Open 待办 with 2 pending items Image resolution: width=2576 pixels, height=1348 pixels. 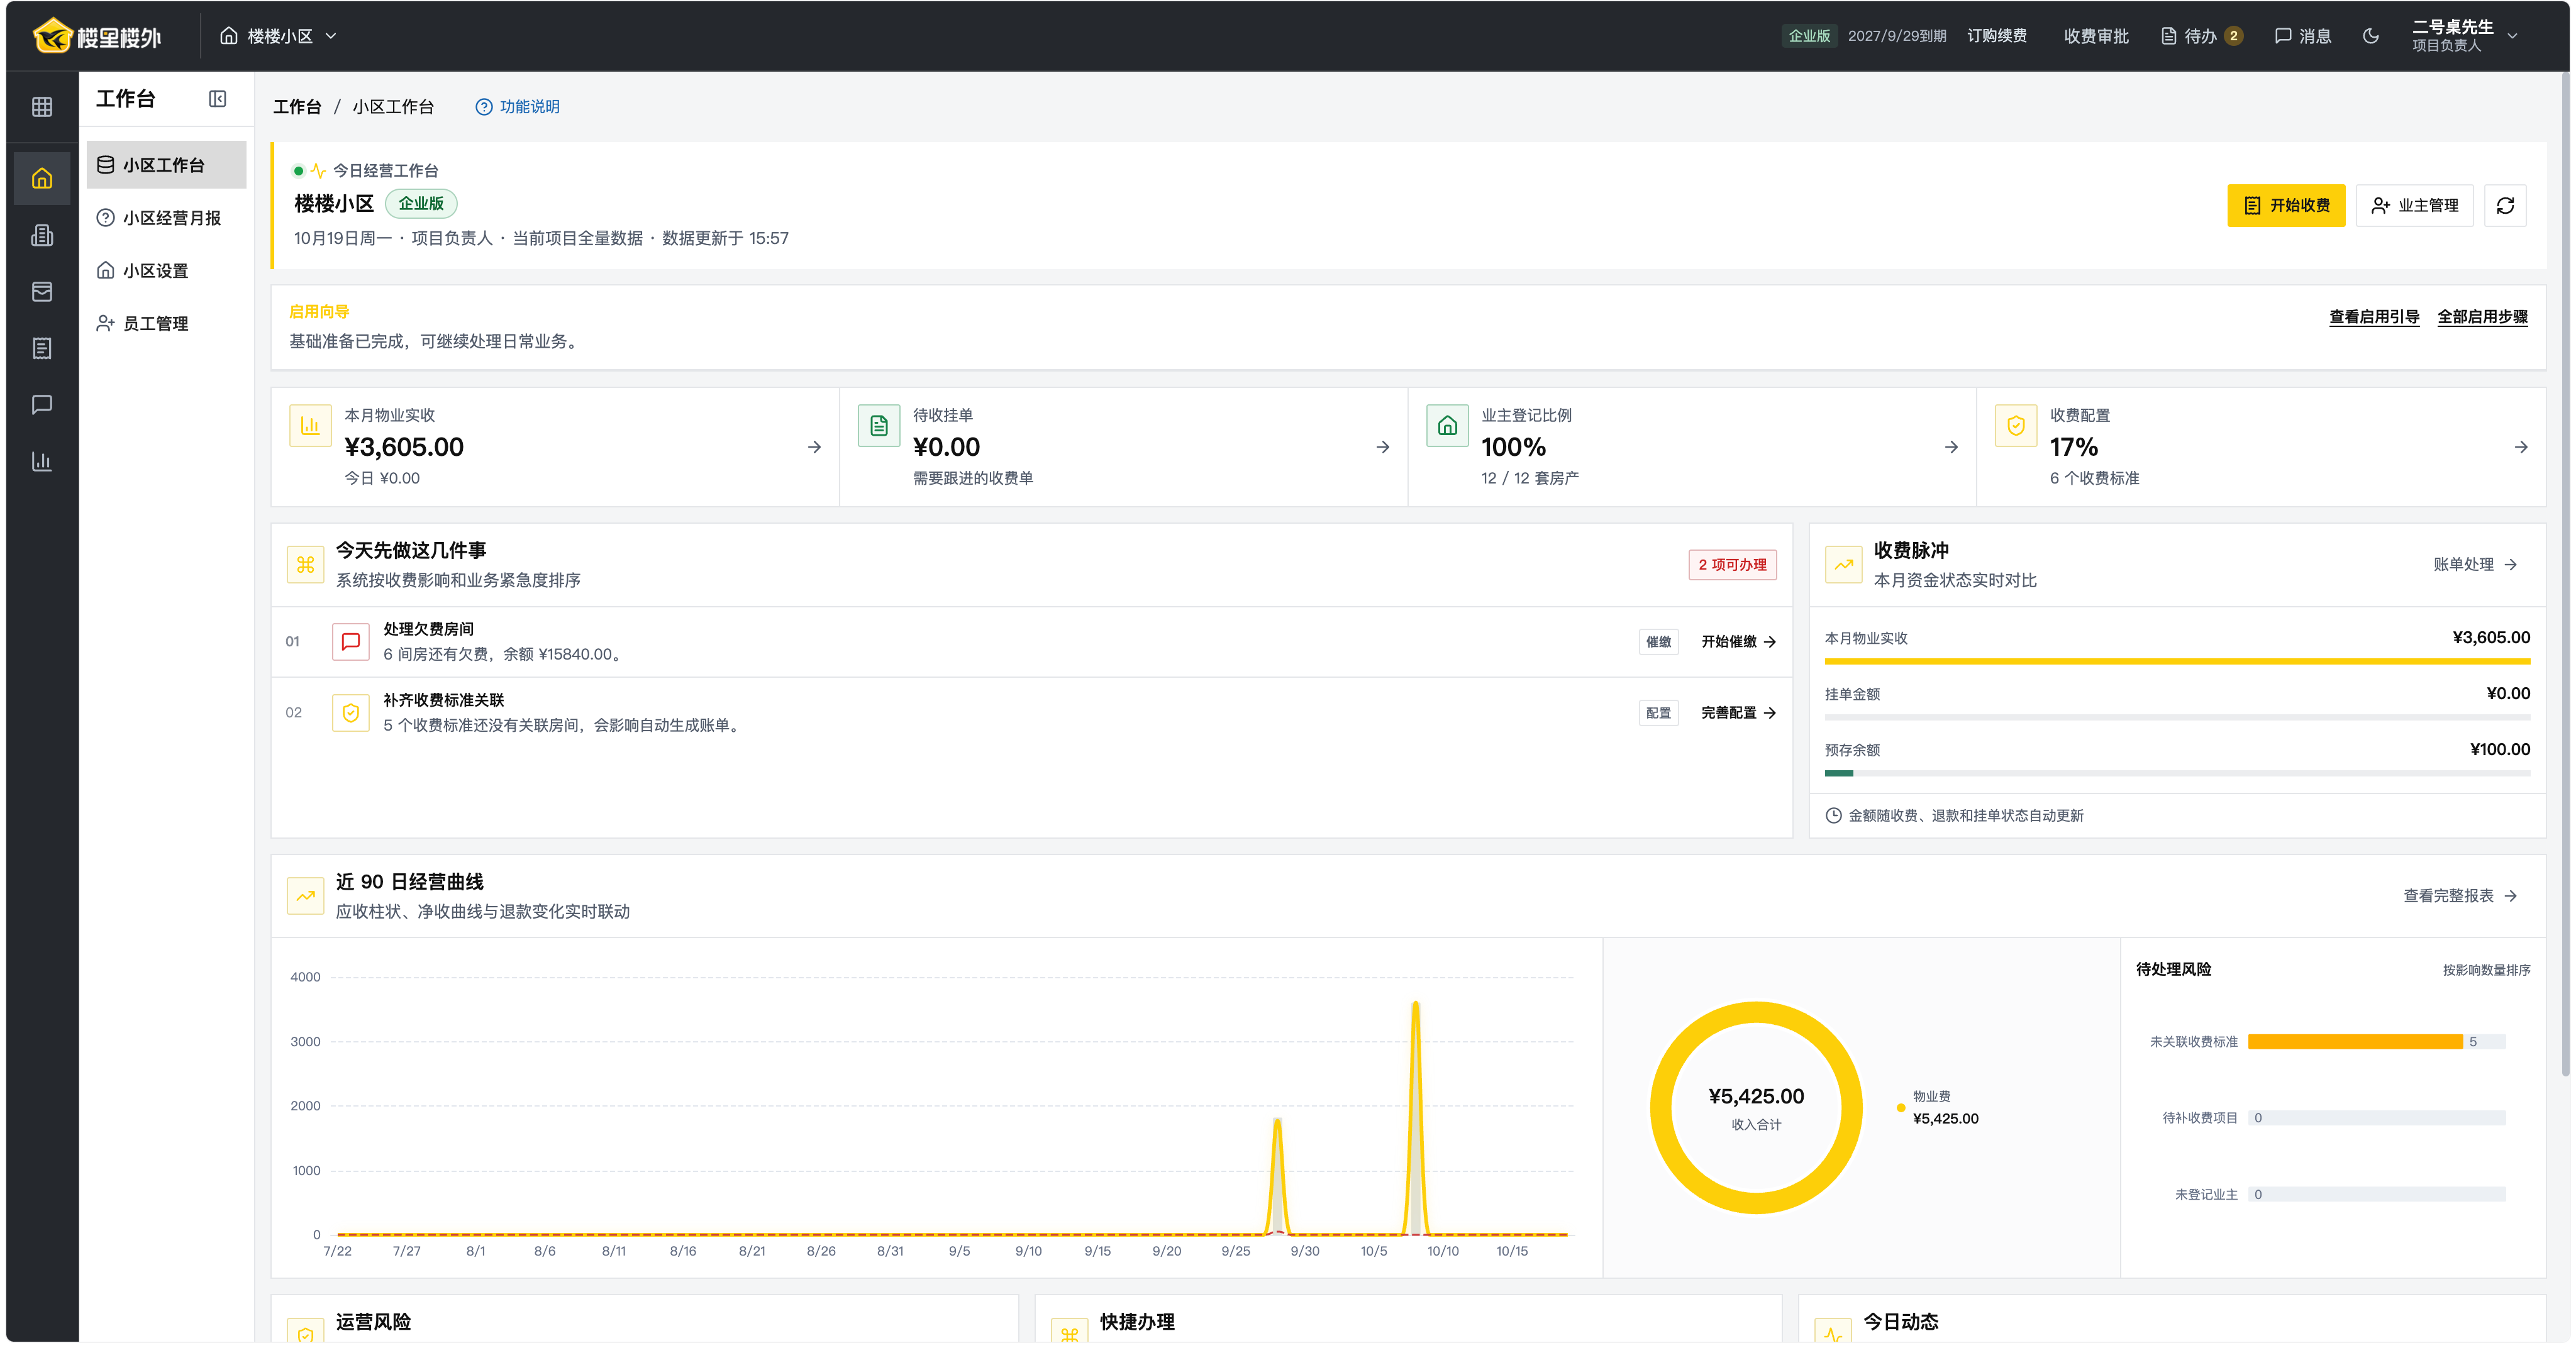pos(2201,36)
